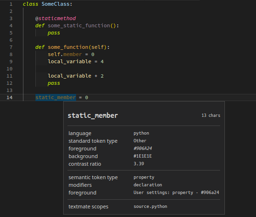Viewport: 256px width, 217px height.
Task: Click 'pass' statement on line 5
Action: pyautogui.click(x=54, y=33)
